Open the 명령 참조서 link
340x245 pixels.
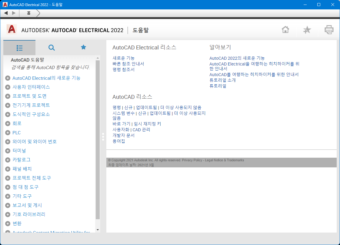pos(124,70)
